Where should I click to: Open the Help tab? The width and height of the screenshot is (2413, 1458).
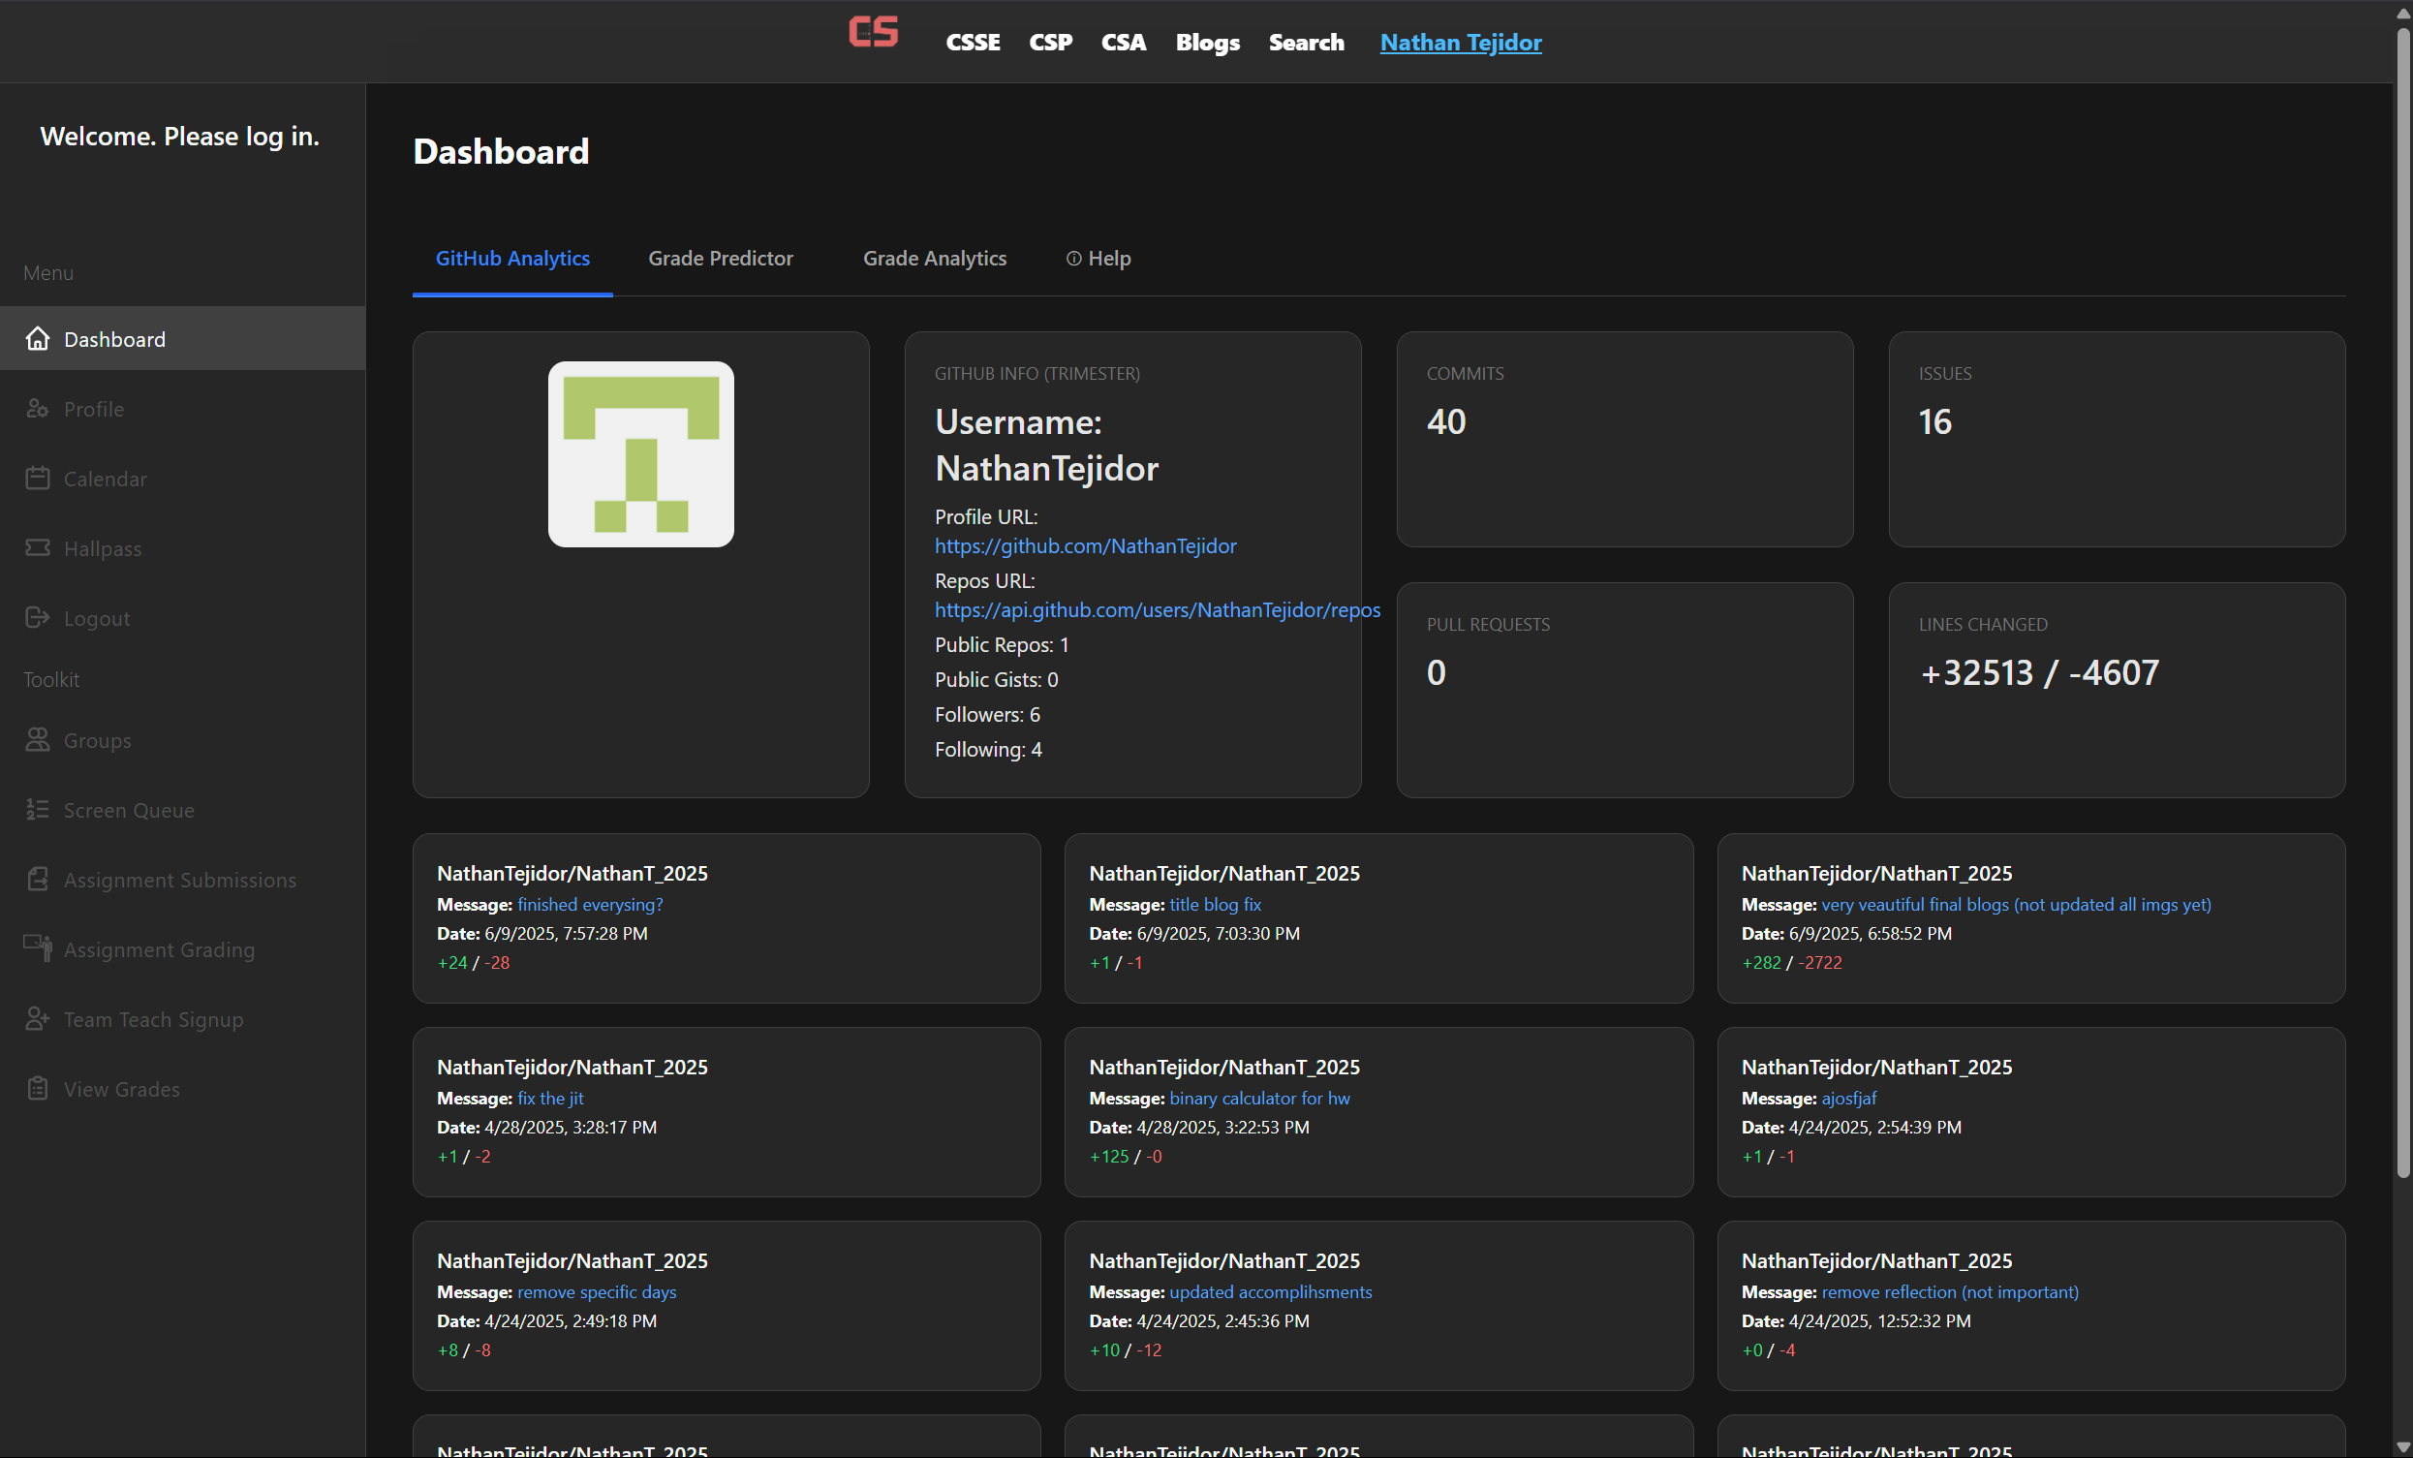pos(1098,259)
